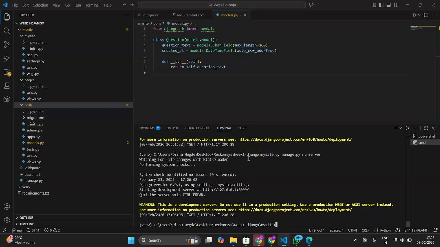This screenshot has height=247, width=440.
Task: Click the play icon in the terminal panel toolbar
Action: (x=407, y=128)
